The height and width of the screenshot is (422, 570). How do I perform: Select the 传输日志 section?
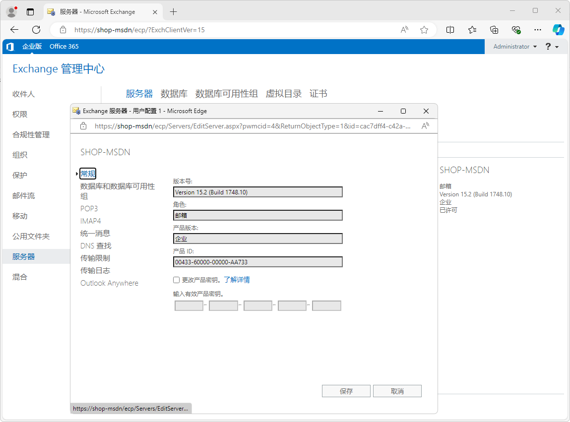click(95, 270)
